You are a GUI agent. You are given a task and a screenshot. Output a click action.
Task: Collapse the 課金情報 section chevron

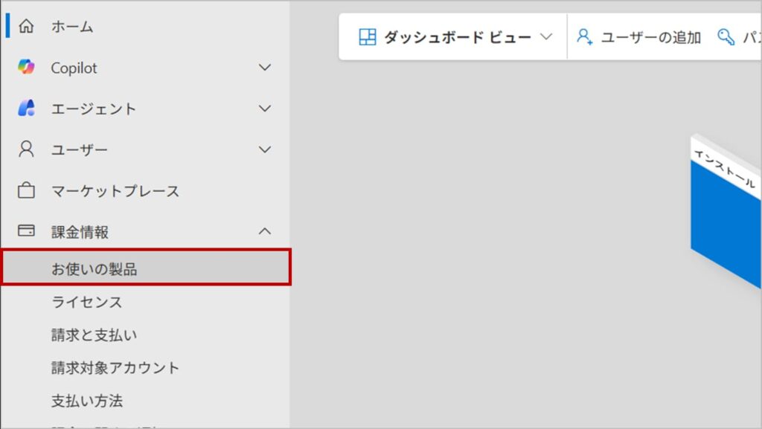264,231
